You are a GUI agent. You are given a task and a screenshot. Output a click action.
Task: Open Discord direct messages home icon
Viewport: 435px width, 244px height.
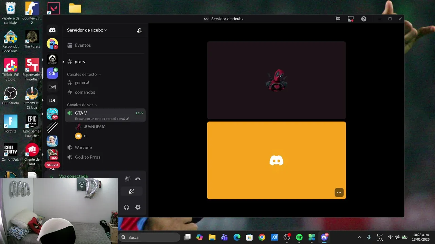(52, 30)
